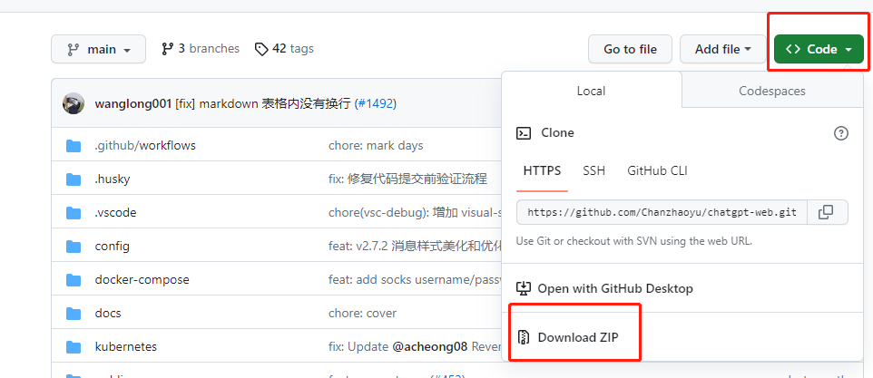Image resolution: width=873 pixels, height=378 pixels.
Task: Click the branch icon in main button
Action: click(73, 50)
